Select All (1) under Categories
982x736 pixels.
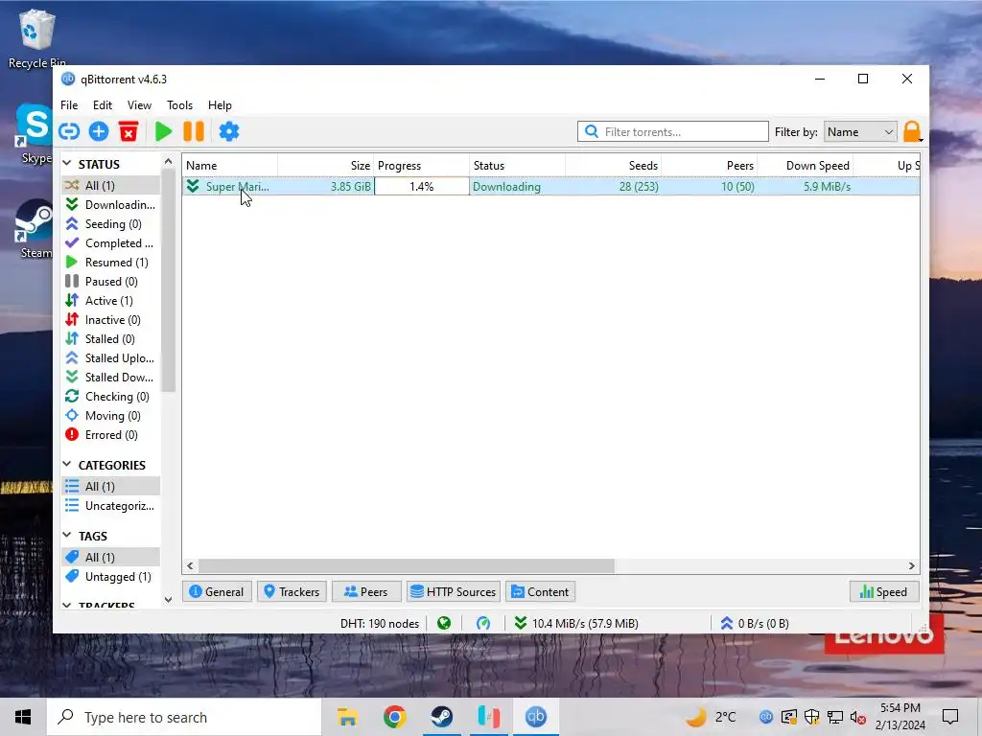tap(111, 486)
